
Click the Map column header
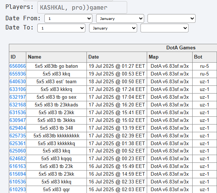click(x=170, y=57)
